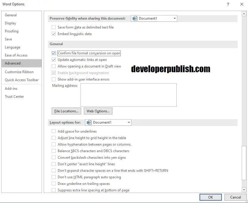Expand Layout options for dropdown arrow
This screenshot has width=248, height=203.
coord(129,122)
